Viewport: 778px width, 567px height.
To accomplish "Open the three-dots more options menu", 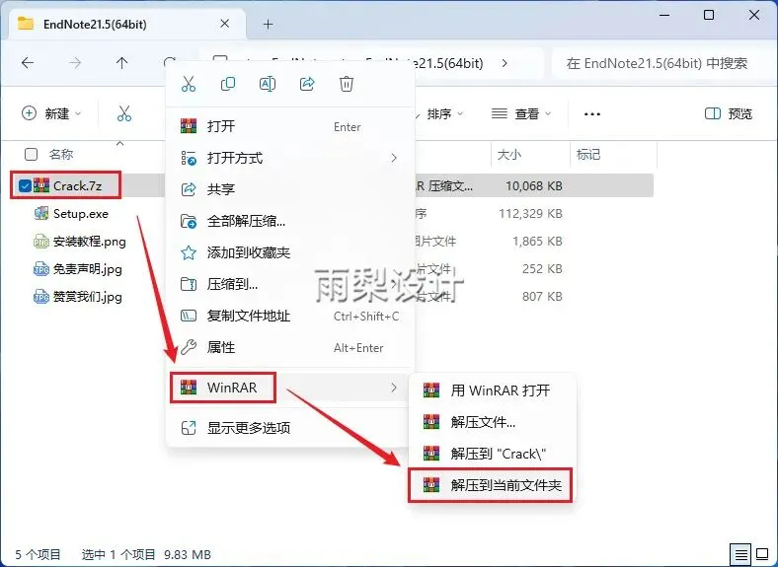I will [x=592, y=114].
